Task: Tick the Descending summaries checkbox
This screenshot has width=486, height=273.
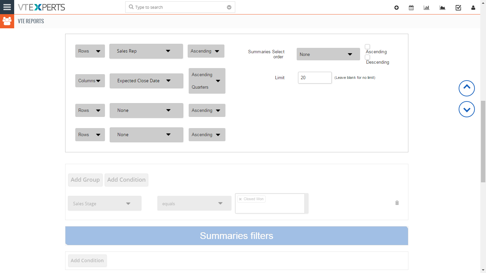Action: (368, 57)
